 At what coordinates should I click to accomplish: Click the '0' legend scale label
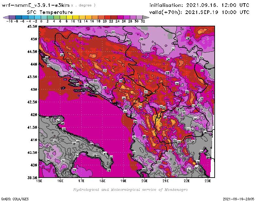(41, 21)
